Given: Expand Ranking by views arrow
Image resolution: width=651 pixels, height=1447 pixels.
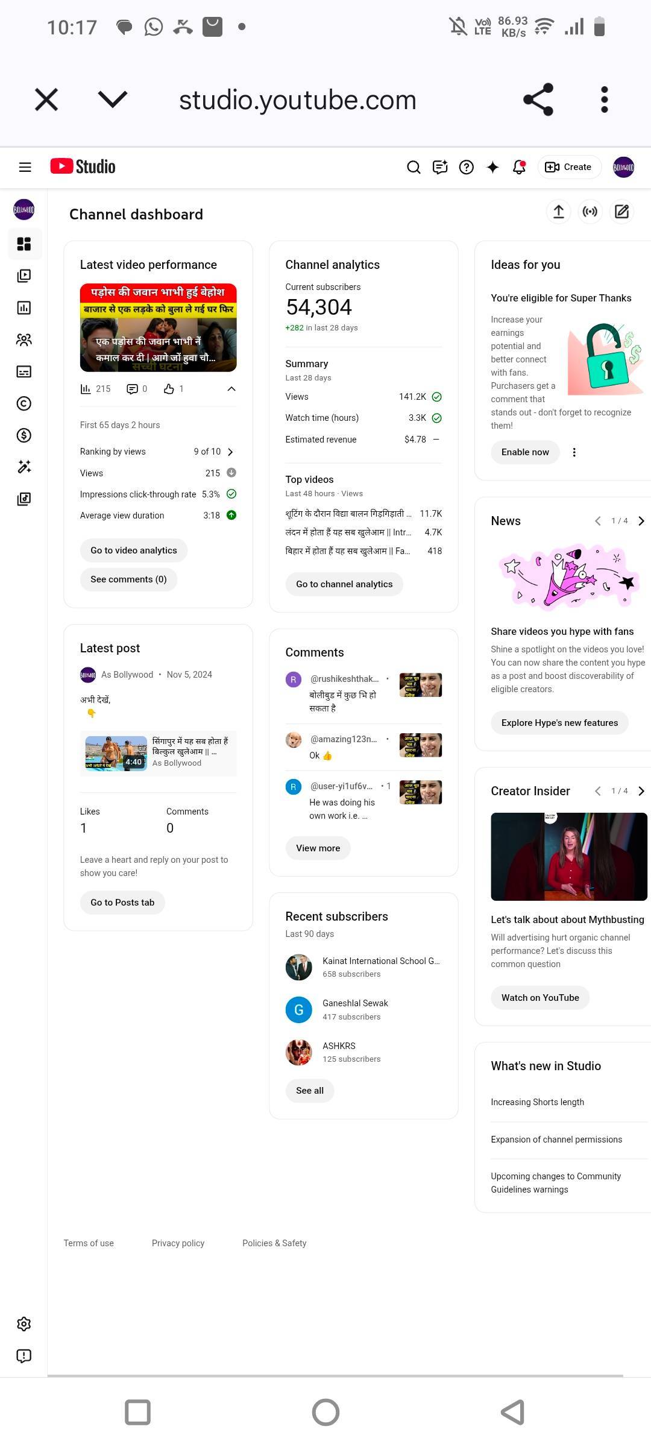Looking at the screenshot, I should tap(230, 452).
